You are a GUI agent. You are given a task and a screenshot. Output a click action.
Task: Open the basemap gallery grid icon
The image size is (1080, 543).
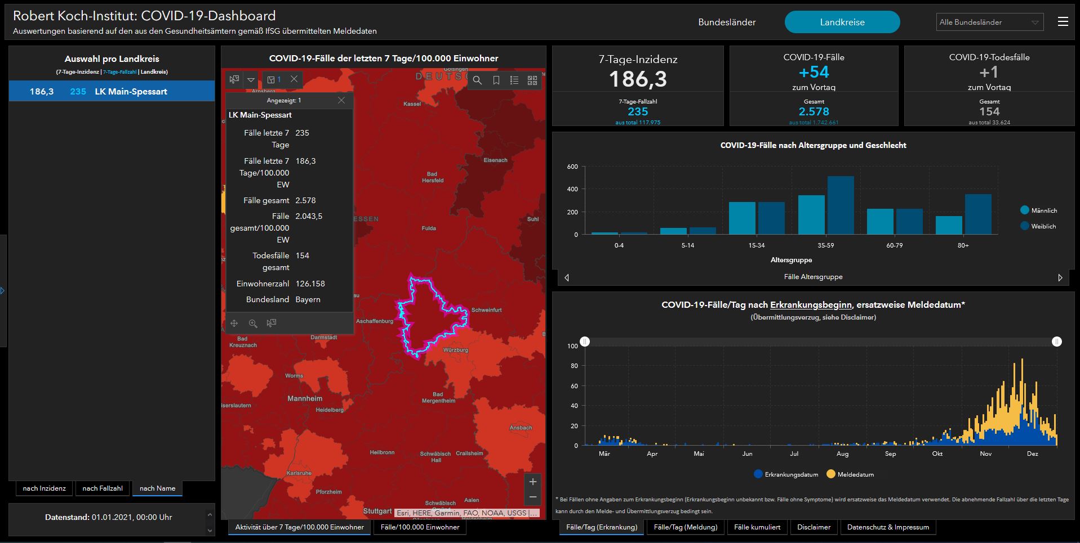532,80
